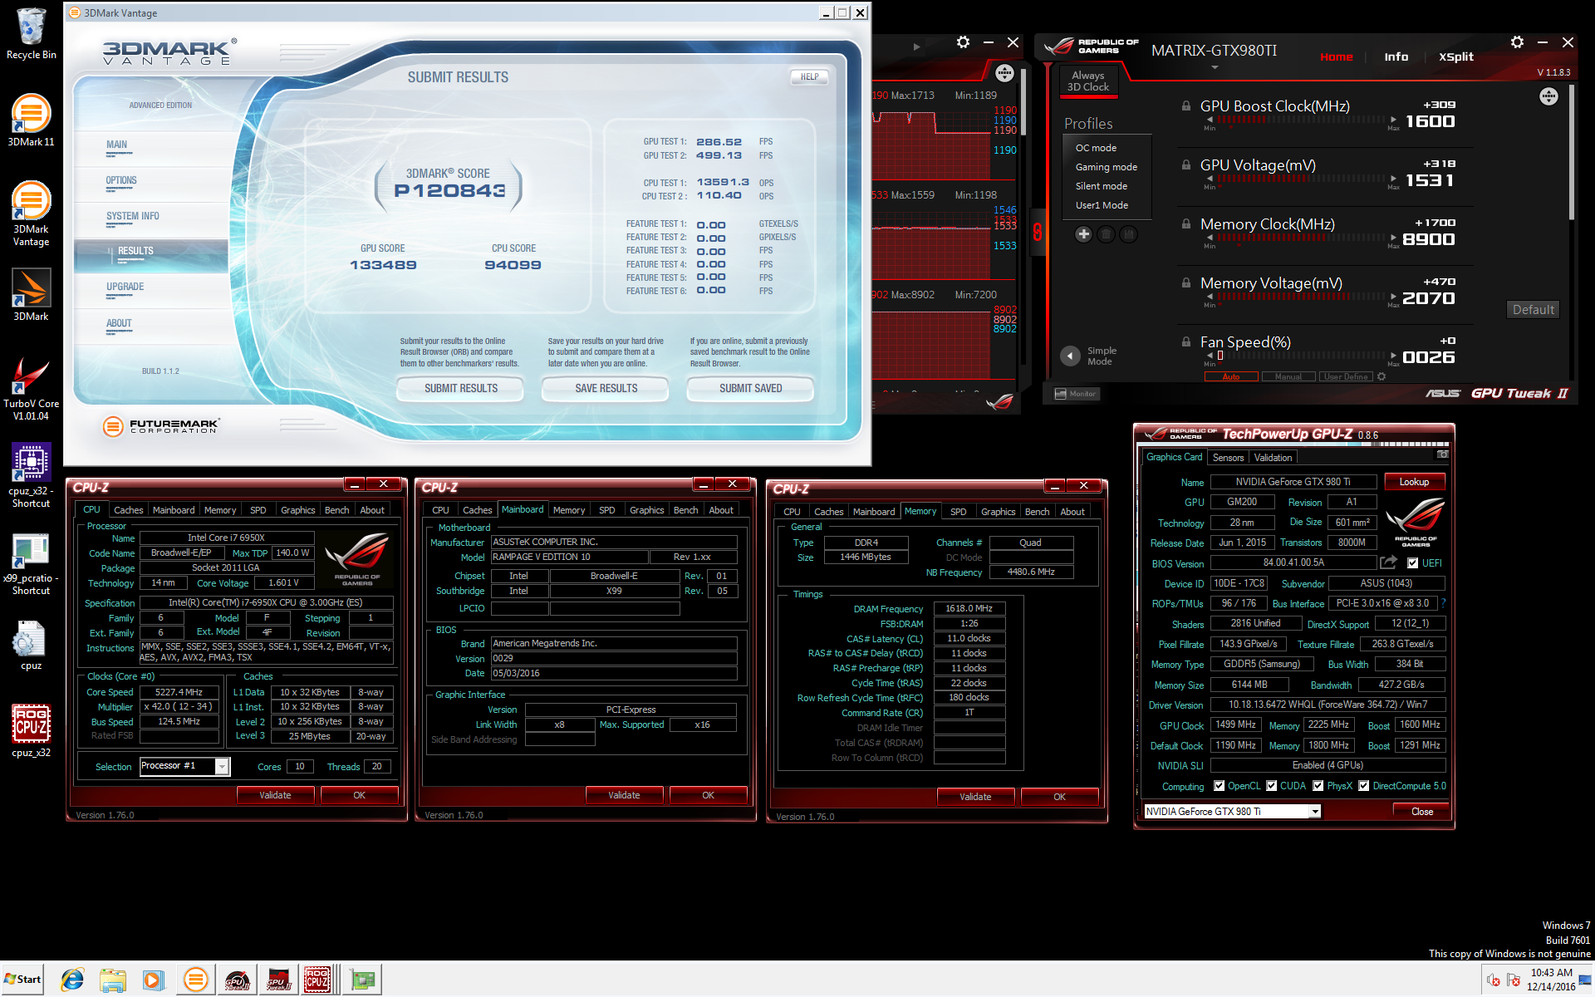Click the Windows Start button
1595x997 pixels.
pyautogui.click(x=22, y=980)
